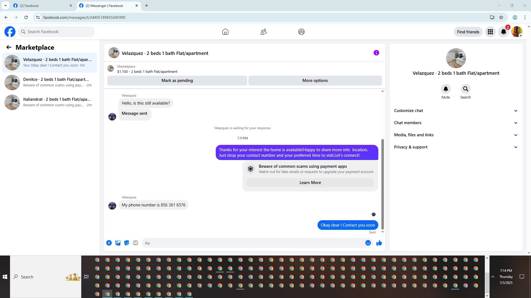Viewport: 531px width, 298px height.
Task: Expand Media, files and links section
Action: (x=455, y=135)
